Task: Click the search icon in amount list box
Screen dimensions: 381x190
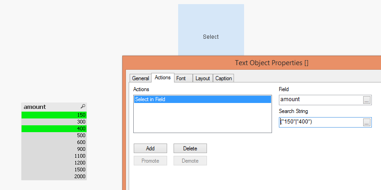Action: click(x=83, y=106)
